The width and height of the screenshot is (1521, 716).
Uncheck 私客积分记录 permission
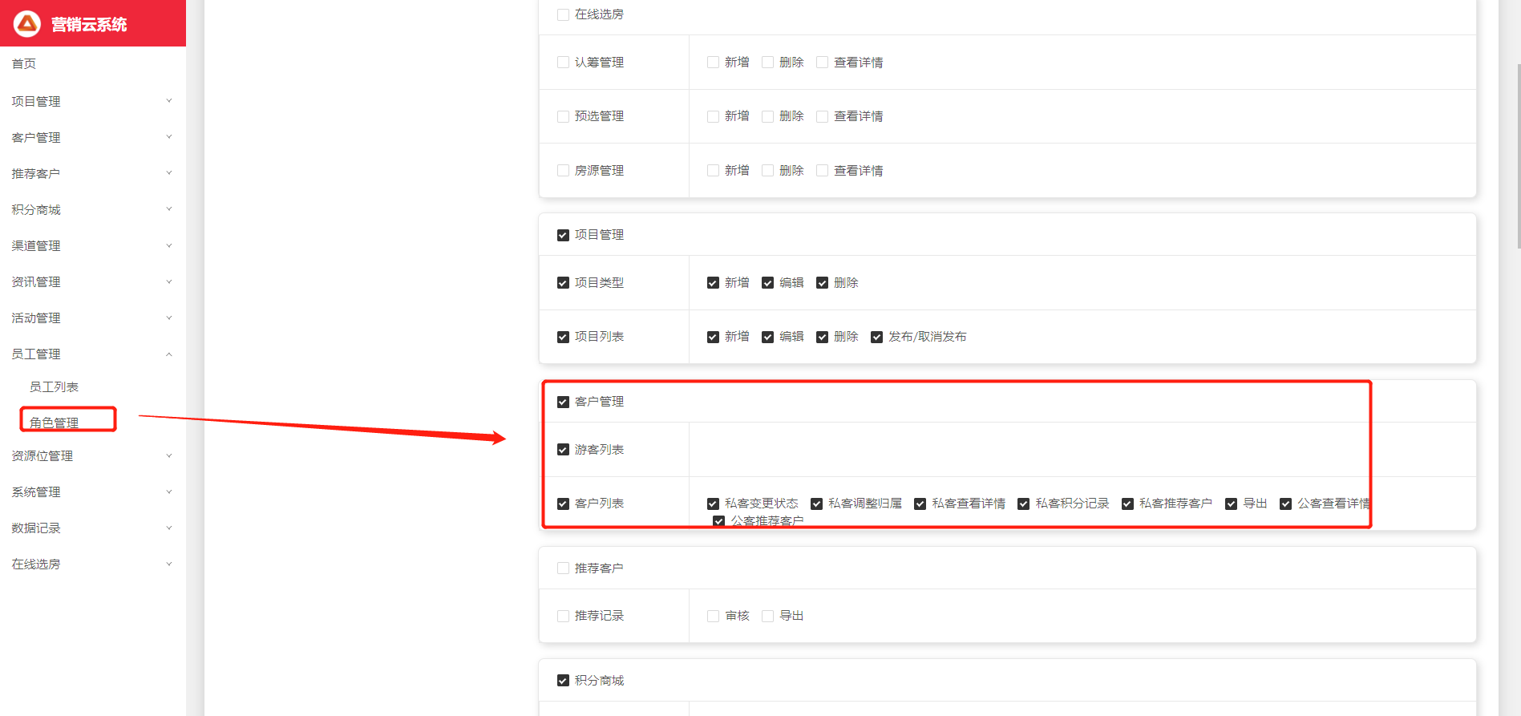(x=1024, y=504)
